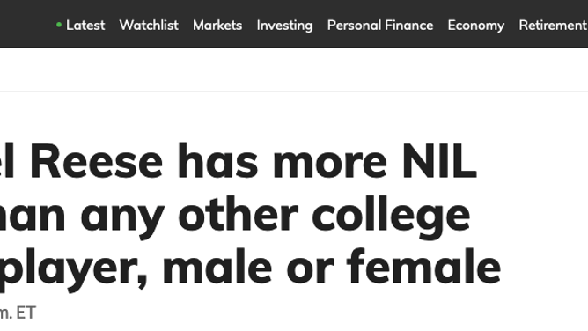This screenshot has height=331, width=588.
Task: Open the Personal Finance section
Action: tap(380, 26)
